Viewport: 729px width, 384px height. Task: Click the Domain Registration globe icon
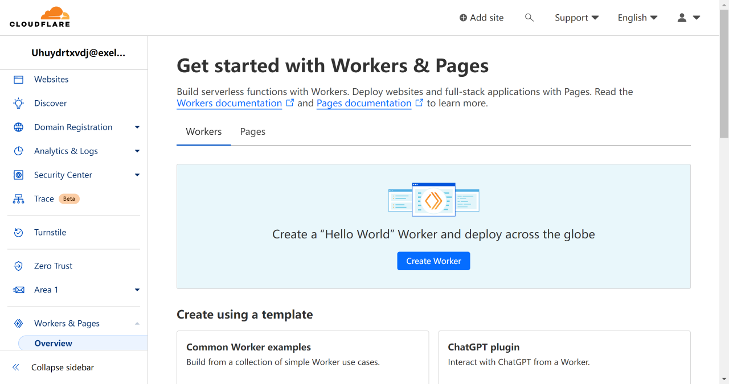(19, 127)
